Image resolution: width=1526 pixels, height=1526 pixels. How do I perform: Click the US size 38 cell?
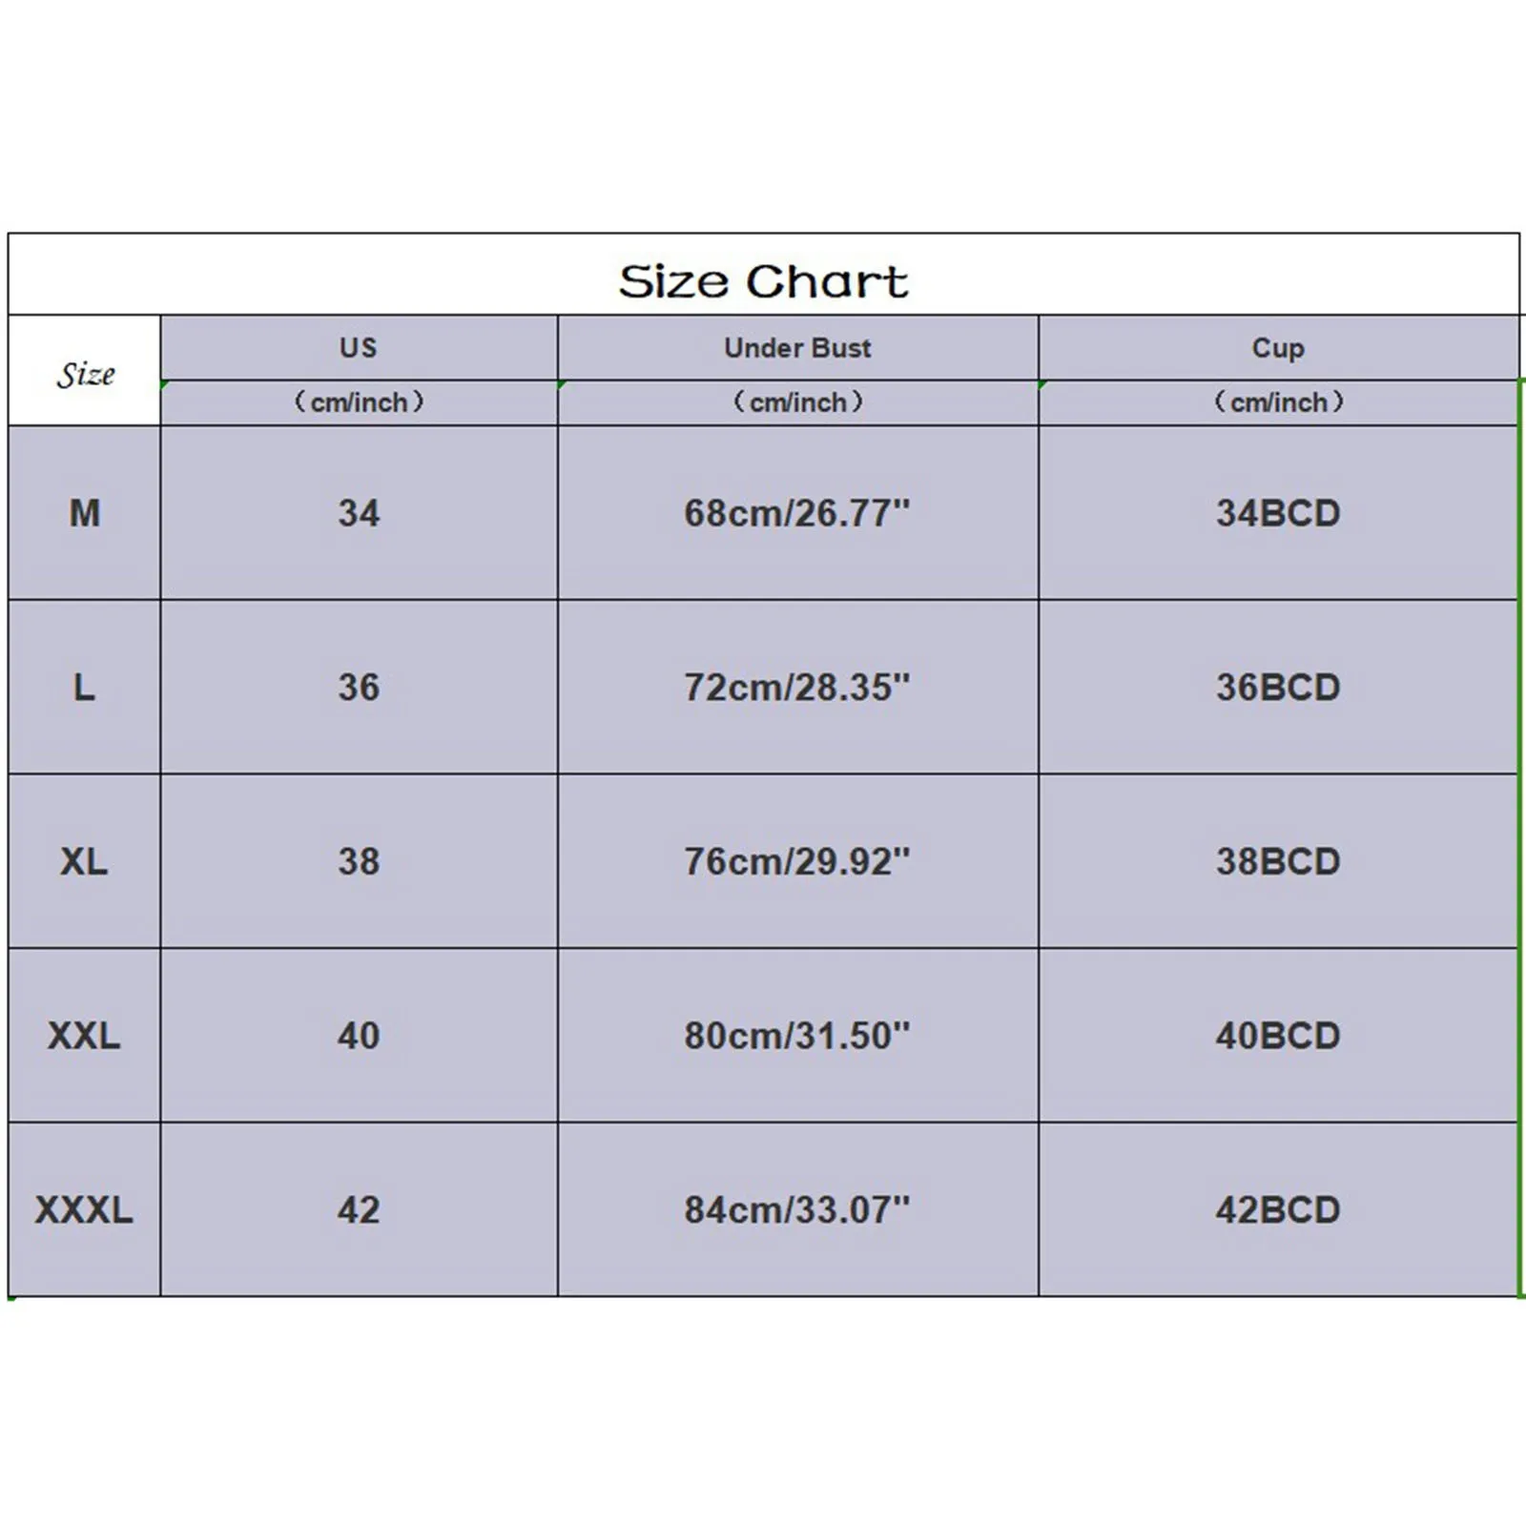pyautogui.click(x=359, y=861)
